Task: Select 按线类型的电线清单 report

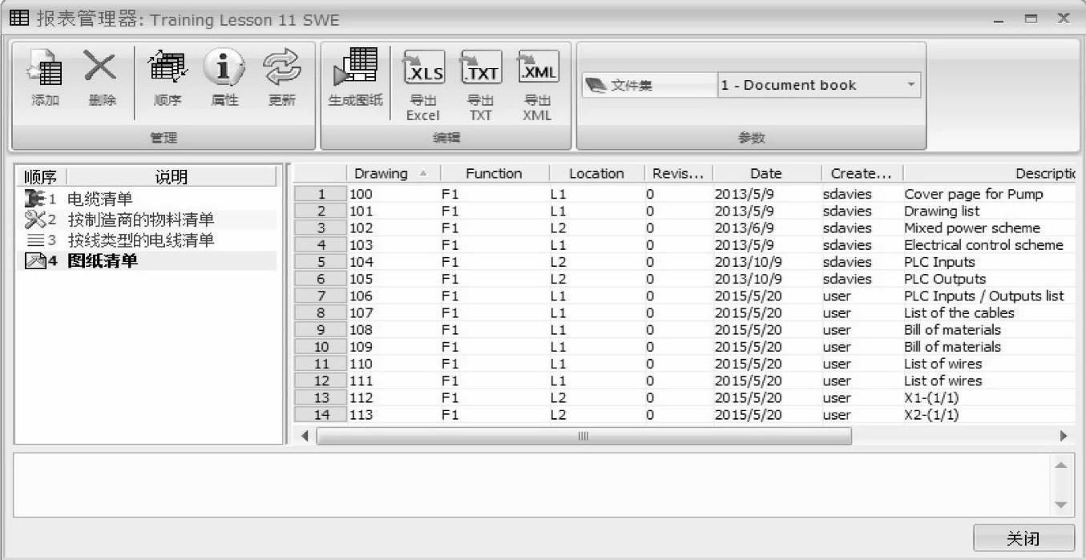Action: tap(141, 240)
